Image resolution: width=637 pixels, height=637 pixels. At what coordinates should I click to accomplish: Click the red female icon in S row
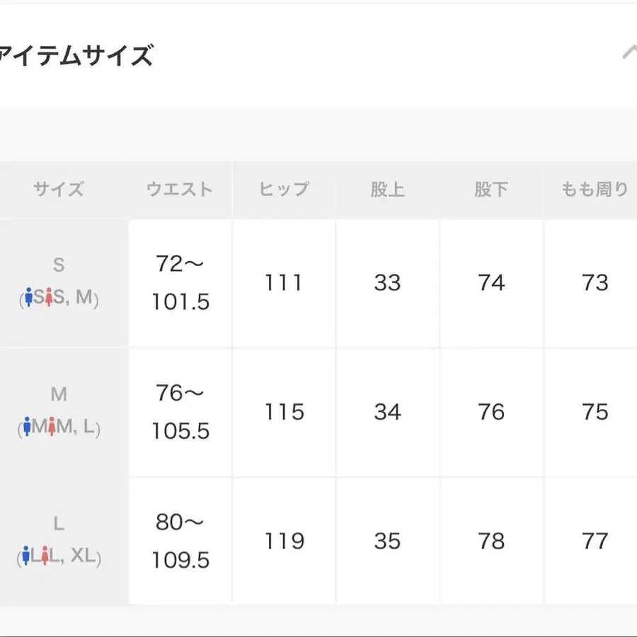tap(49, 299)
